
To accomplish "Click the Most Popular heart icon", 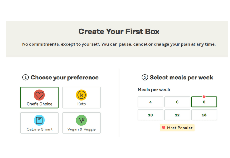I will click(x=163, y=128).
